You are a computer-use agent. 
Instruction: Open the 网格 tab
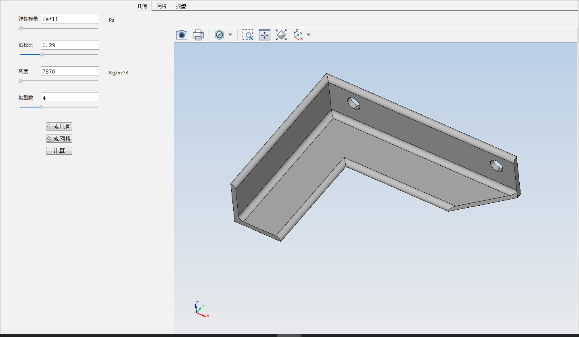(x=161, y=6)
